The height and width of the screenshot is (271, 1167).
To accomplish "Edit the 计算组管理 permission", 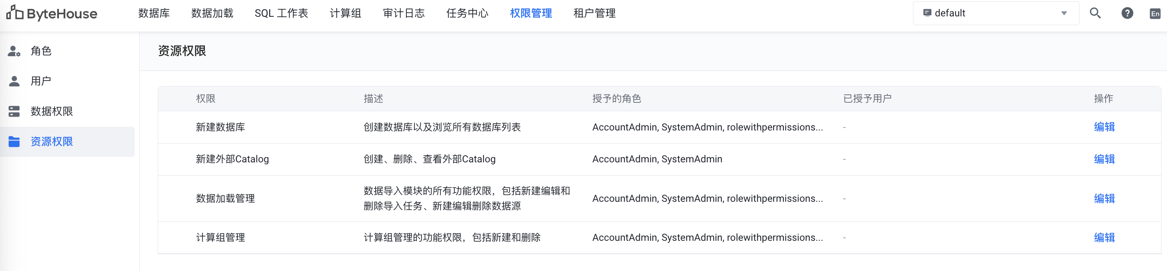I will [x=1104, y=237].
